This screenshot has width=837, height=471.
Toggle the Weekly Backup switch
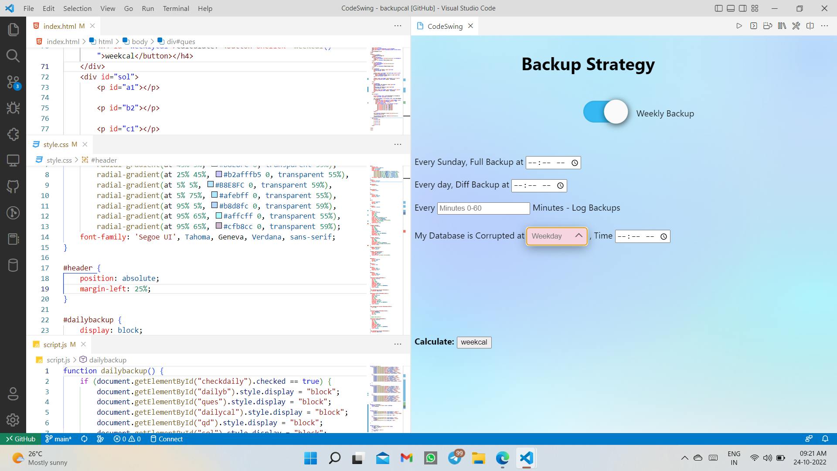click(606, 113)
